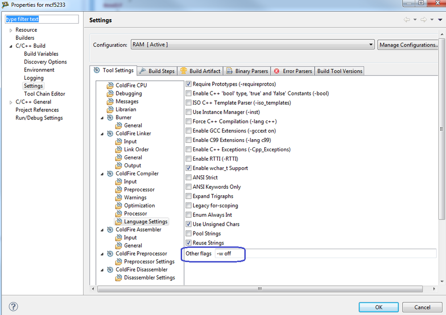Open the Build Tool Versions tab
The height and width of the screenshot is (315, 446).
pyautogui.click(x=340, y=71)
